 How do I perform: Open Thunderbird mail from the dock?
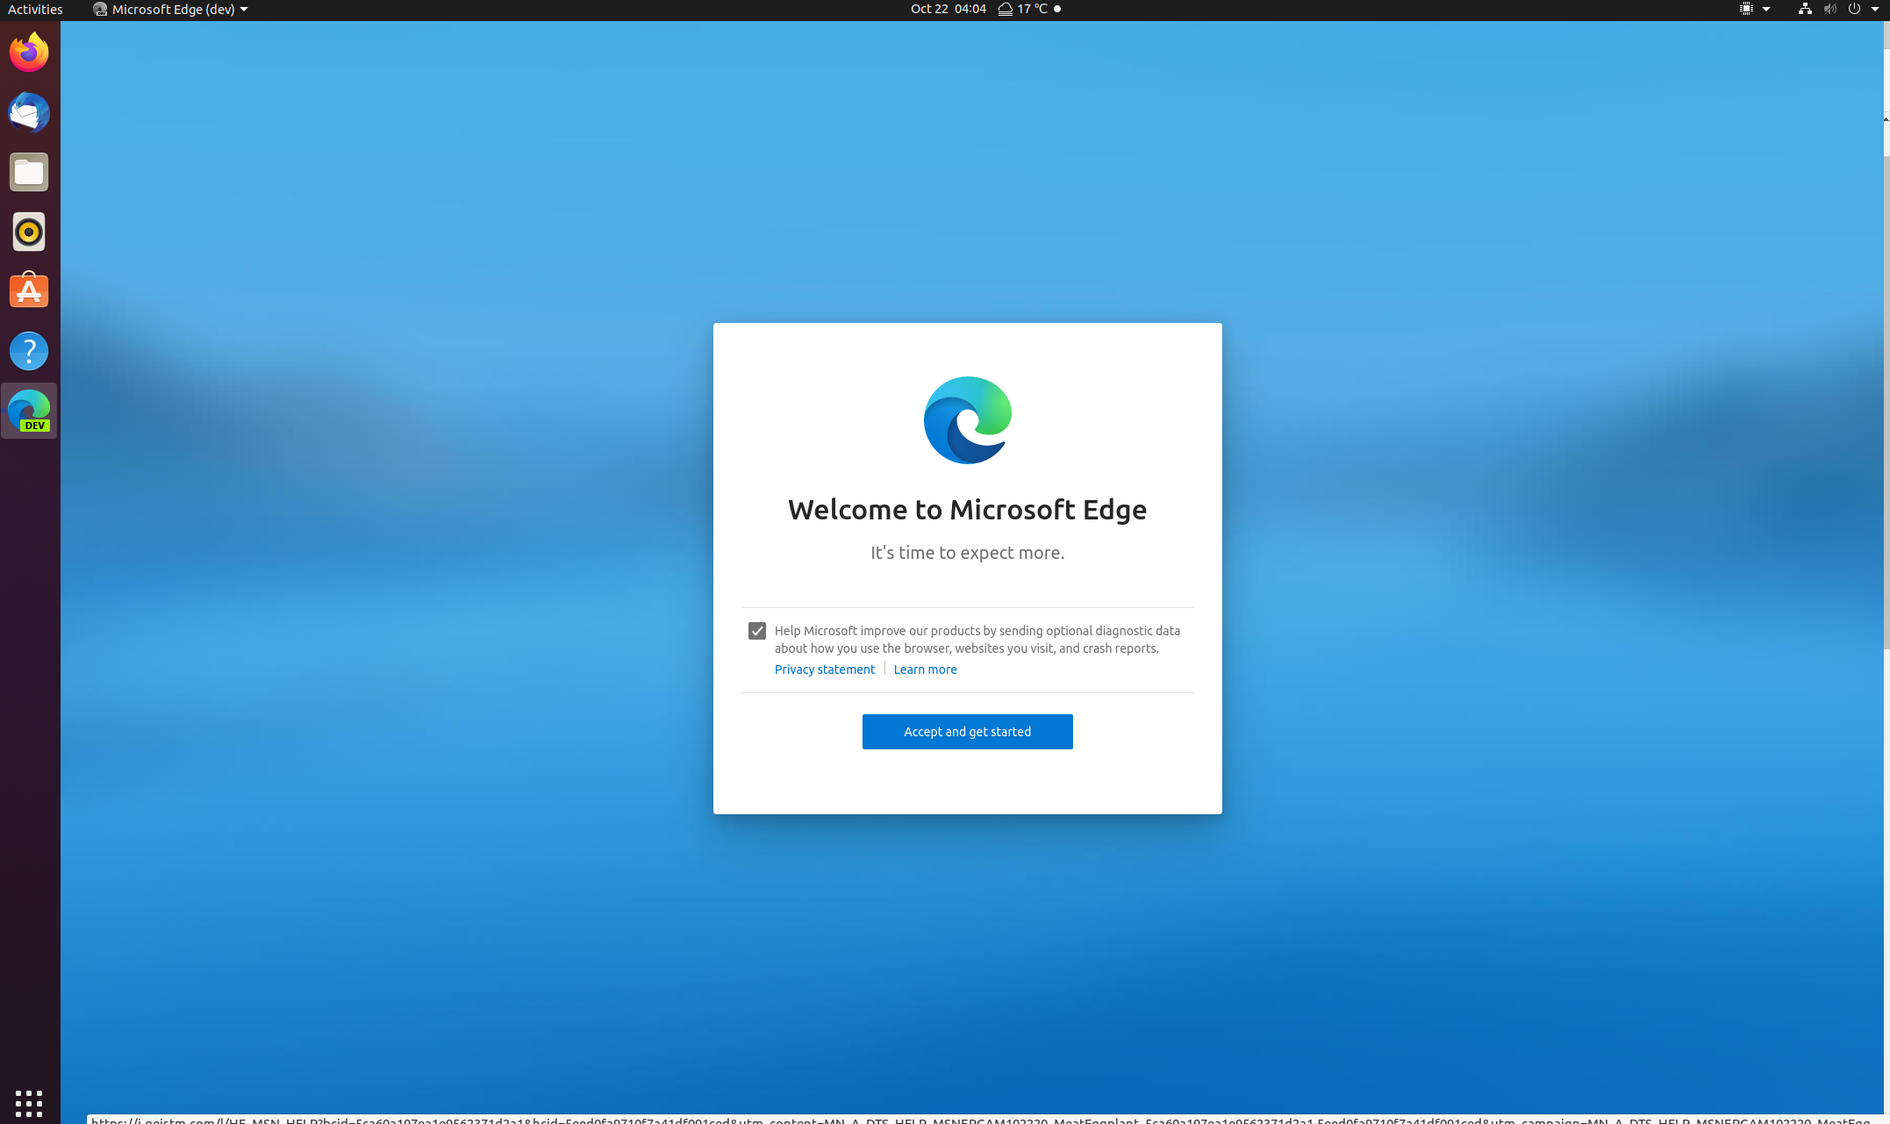click(29, 112)
